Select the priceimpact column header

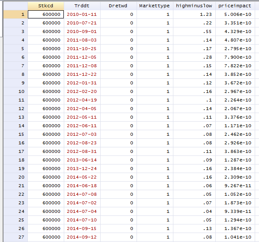[x=235, y=6]
